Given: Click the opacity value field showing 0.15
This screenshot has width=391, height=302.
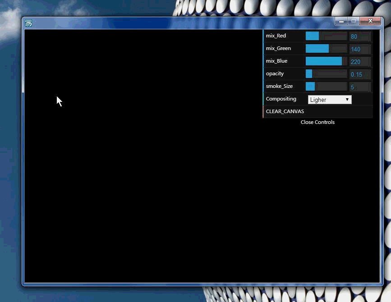Looking at the screenshot, I should [x=360, y=74].
